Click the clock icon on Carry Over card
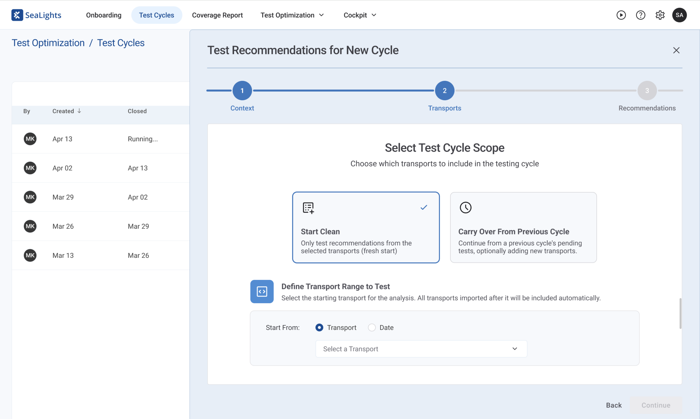Viewport: 700px width, 419px height. (465, 208)
